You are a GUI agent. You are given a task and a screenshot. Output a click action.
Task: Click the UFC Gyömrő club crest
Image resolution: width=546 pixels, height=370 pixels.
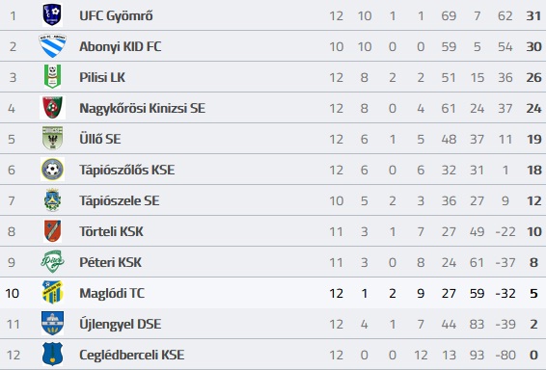[52, 15]
